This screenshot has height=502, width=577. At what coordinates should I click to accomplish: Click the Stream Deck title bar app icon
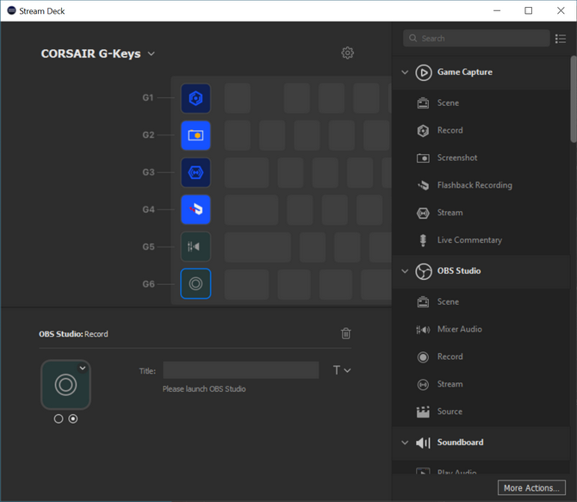[x=12, y=10]
